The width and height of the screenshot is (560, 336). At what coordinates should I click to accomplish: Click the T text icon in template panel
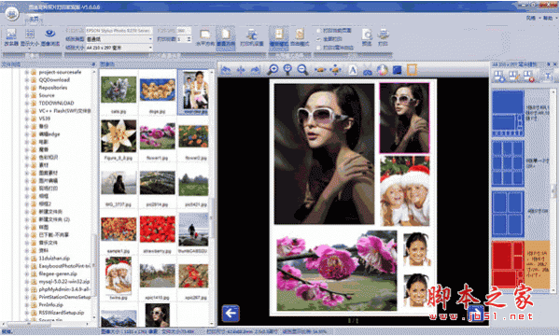[x=548, y=76]
